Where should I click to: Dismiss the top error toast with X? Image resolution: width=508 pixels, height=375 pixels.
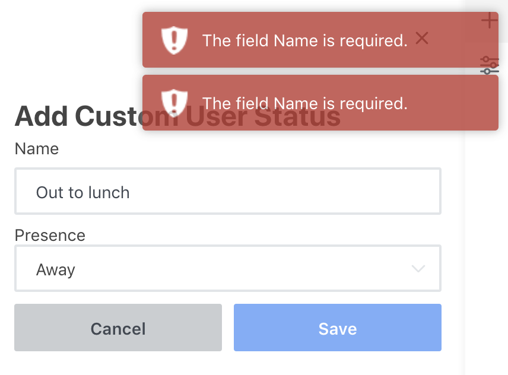(x=422, y=39)
